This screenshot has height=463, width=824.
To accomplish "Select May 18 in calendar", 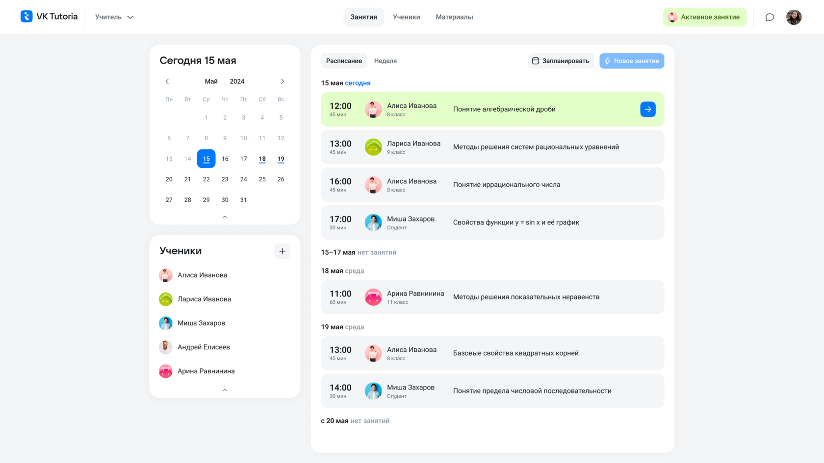I will point(262,159).
